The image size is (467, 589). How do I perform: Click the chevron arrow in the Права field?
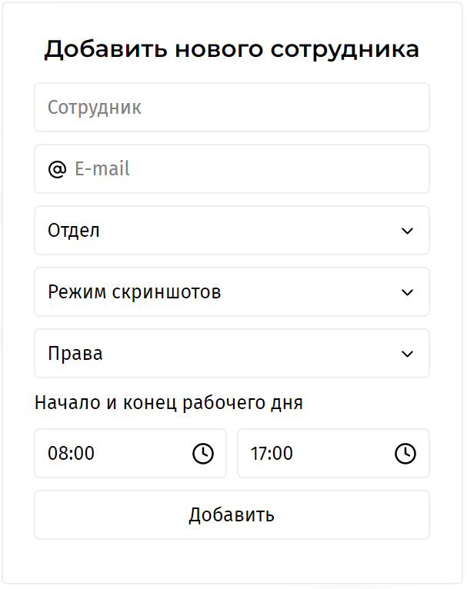[407, 354]
